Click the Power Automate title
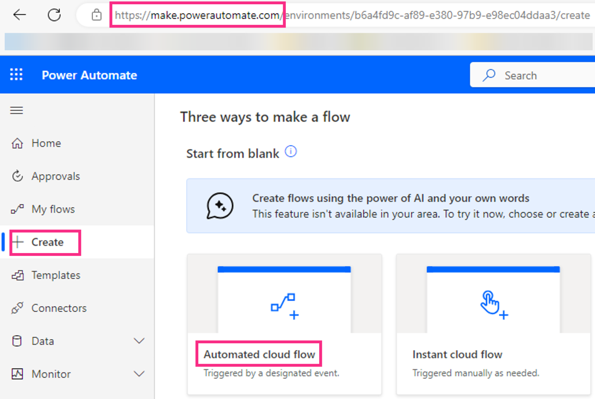This screenshot has width=595, height=399. click(x=89, y=75)
